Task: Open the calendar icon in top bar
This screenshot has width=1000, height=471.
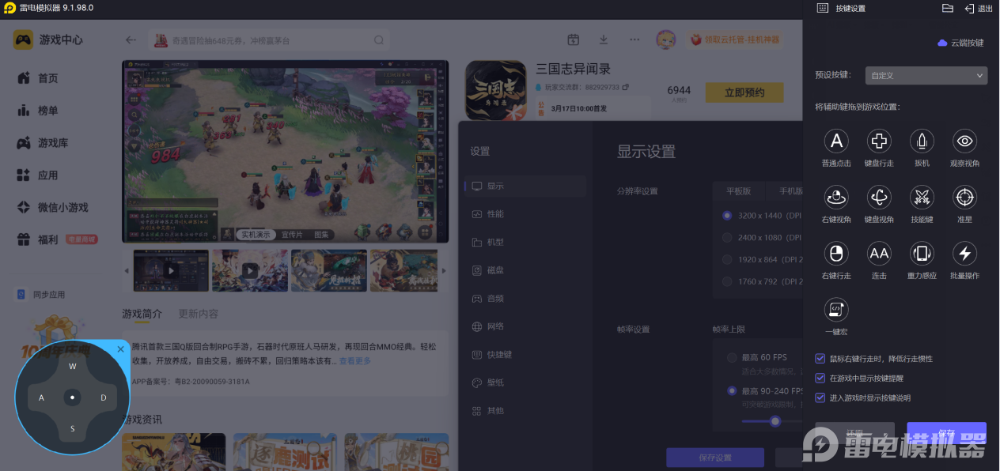Action: coord(574,40)
